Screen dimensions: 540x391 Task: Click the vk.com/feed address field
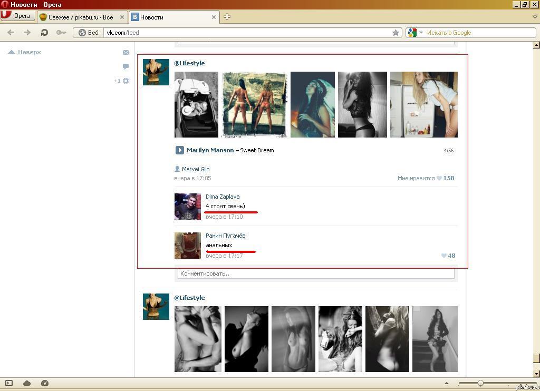248,33
